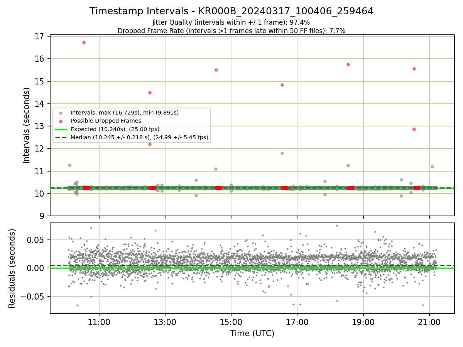Select the red point at 12.2 seconds near 12:30
This screenshot has width=463, height=347.
coord(150,144)
